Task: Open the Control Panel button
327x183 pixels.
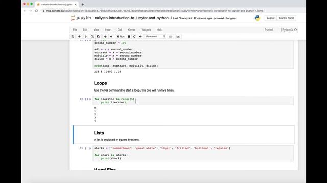Action: [x=286, y=18]
